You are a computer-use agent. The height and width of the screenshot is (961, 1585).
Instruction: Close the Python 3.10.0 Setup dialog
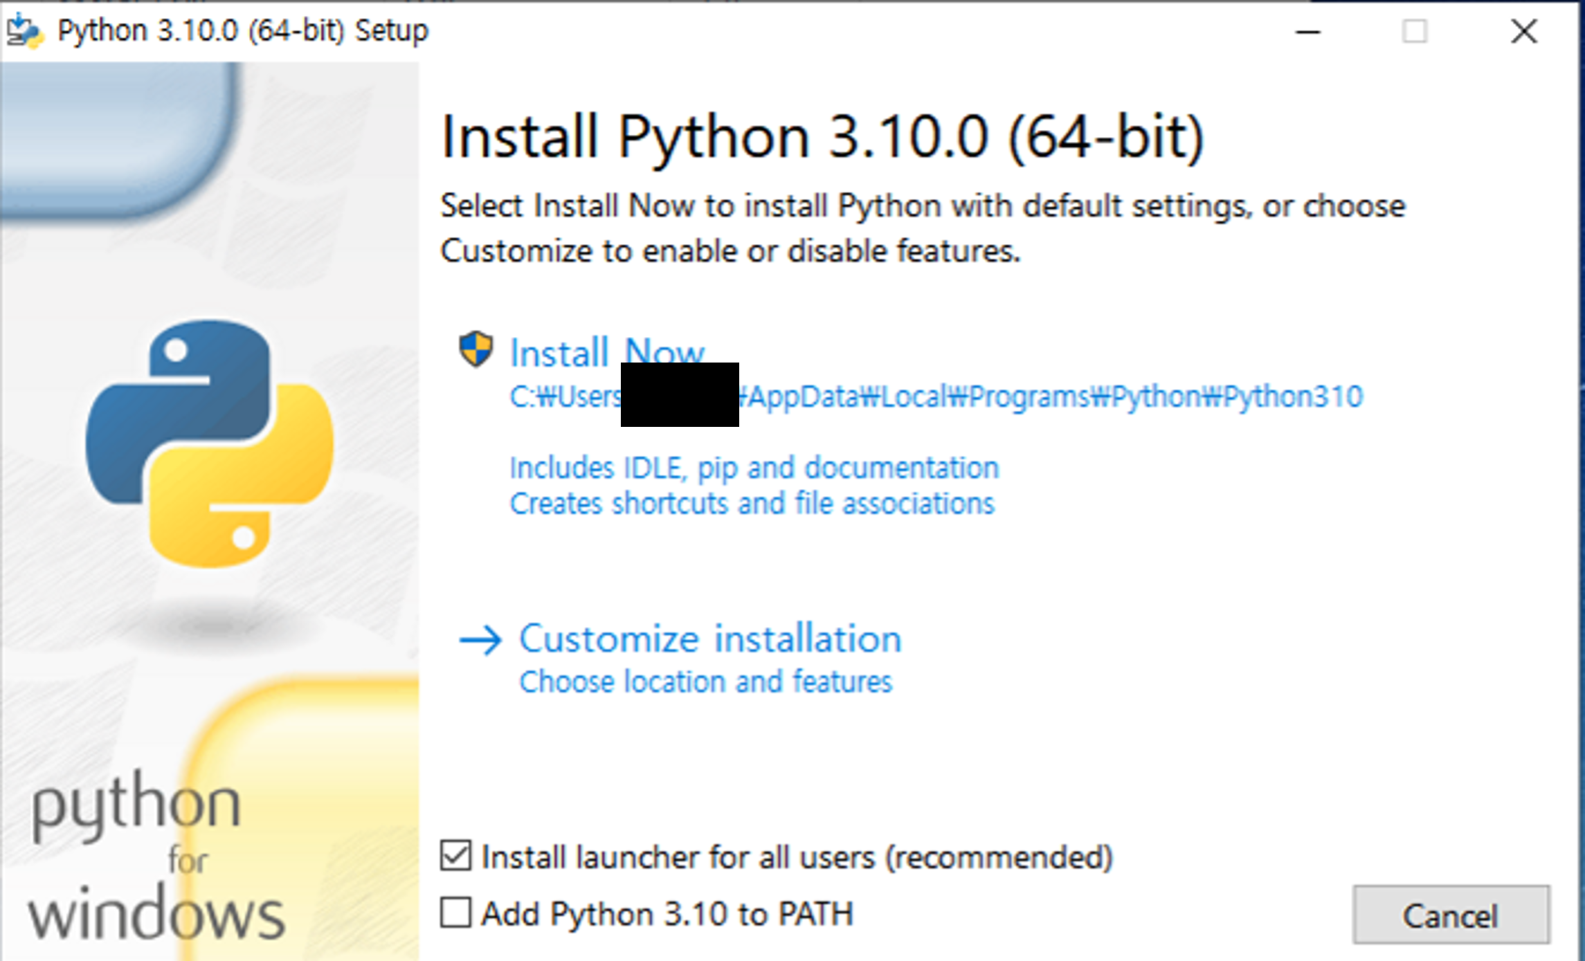click(1523, 32)
